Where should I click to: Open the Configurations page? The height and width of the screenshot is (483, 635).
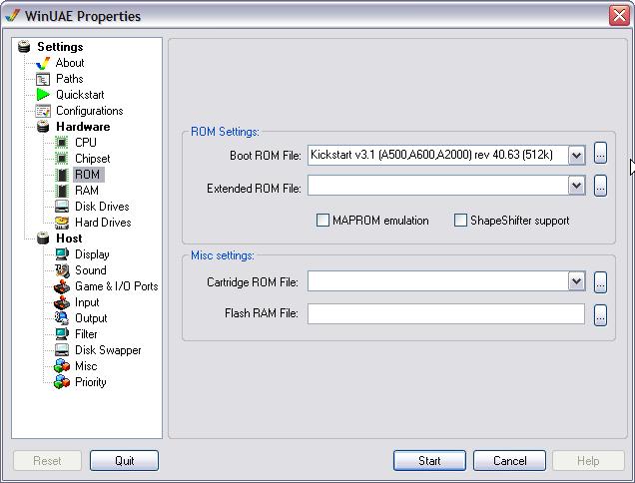90,111
